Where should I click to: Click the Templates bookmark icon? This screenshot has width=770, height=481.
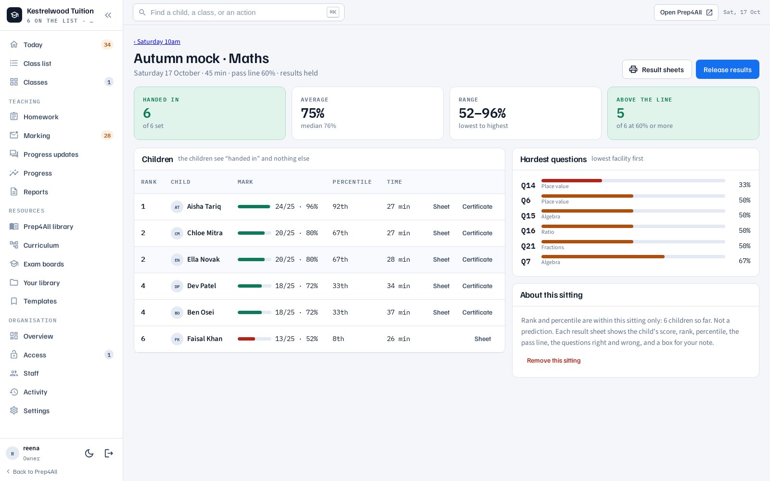click(x=14, y=301)
